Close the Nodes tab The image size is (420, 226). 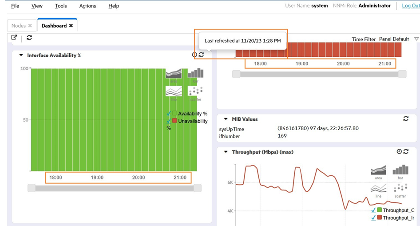pos(30,26)
